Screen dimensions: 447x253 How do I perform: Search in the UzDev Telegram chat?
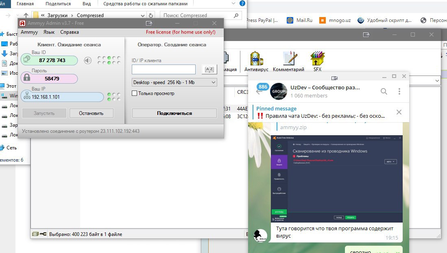pos(384,91)
